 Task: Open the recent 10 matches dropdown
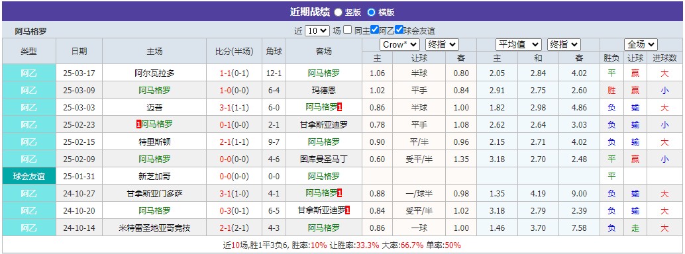317,30
